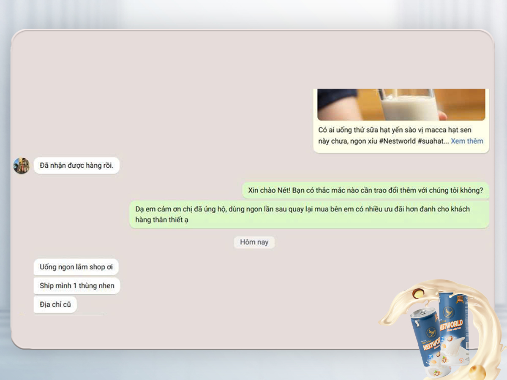Select the 'Đã nhận được hàng rồi' message

(x=76, y=166)
